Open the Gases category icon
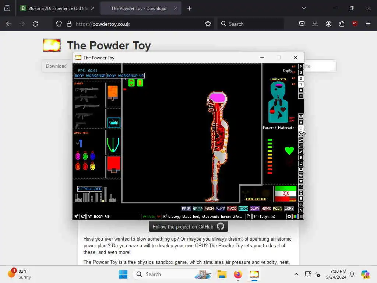Screen dimensions: 377x283 [x=301, y=151]
